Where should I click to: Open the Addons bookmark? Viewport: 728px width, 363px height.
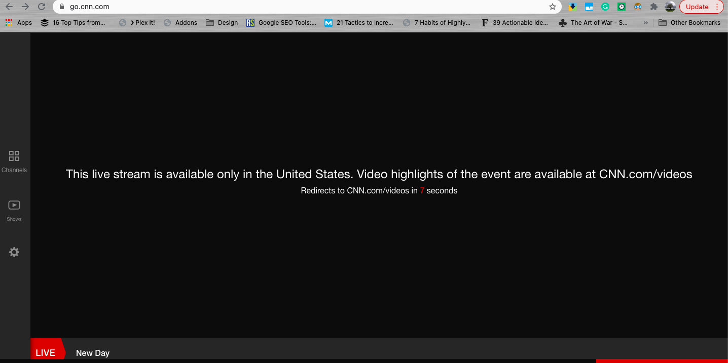(x=180, y=23)
